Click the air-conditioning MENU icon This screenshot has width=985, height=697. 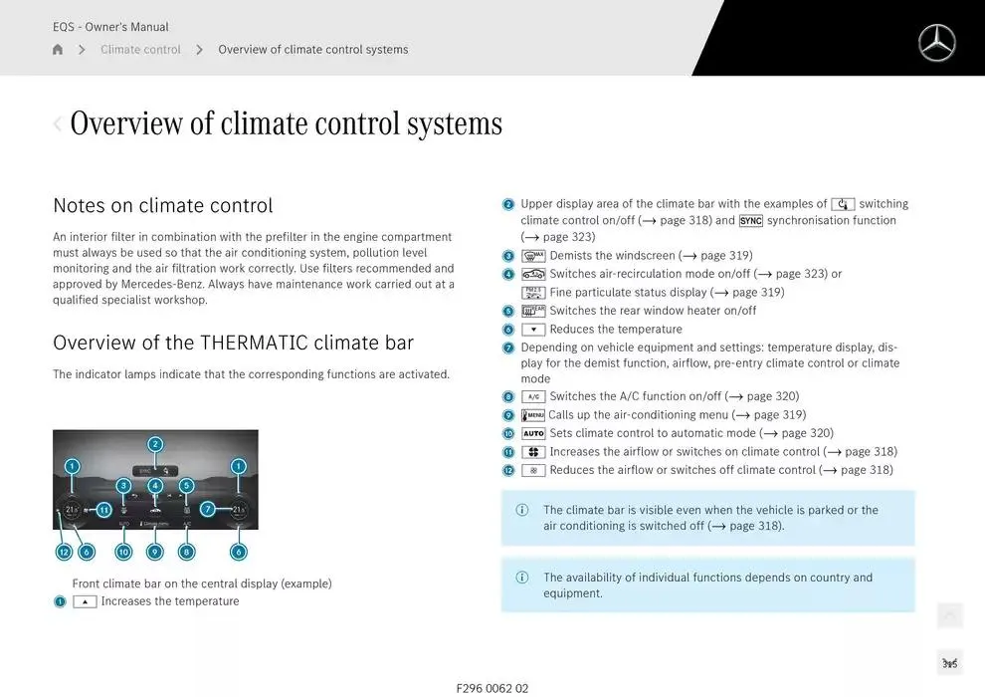pos(533,415)
